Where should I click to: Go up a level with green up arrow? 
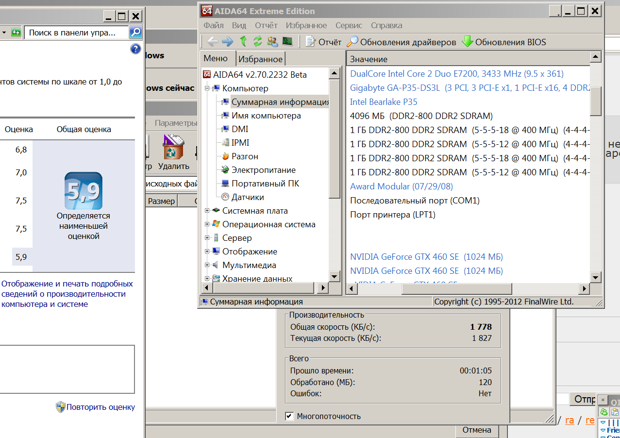point(243,42)
